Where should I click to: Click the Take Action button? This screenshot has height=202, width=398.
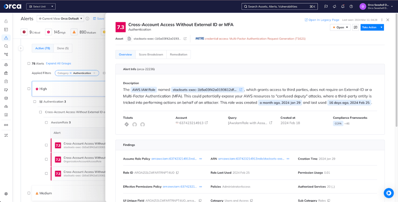(369, 27)
